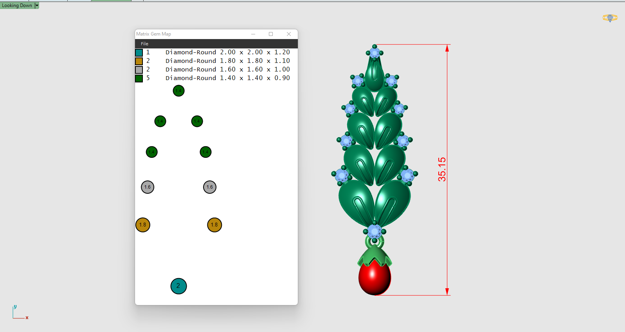
Task: Select the red drop gemstone on the pendant
Action: pos(374,278)
